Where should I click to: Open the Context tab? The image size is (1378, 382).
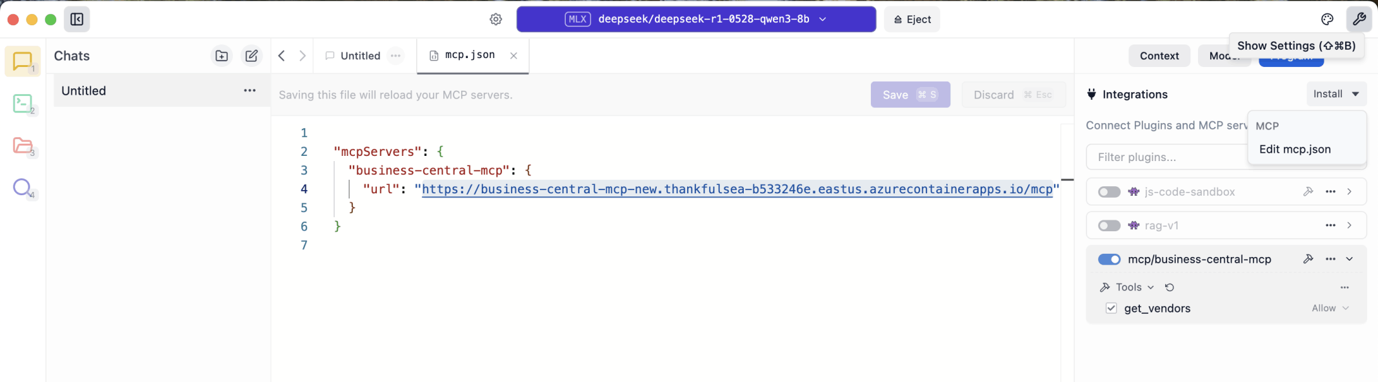click(x=1159, y=56)
